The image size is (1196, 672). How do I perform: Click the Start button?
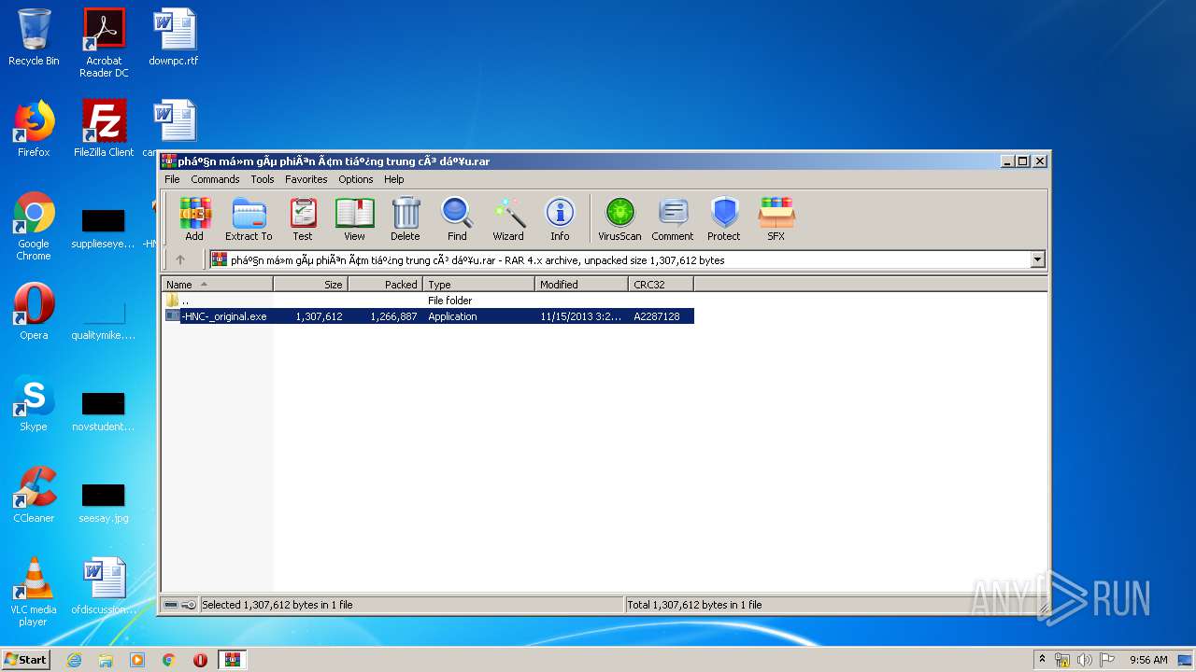[25, 659]
